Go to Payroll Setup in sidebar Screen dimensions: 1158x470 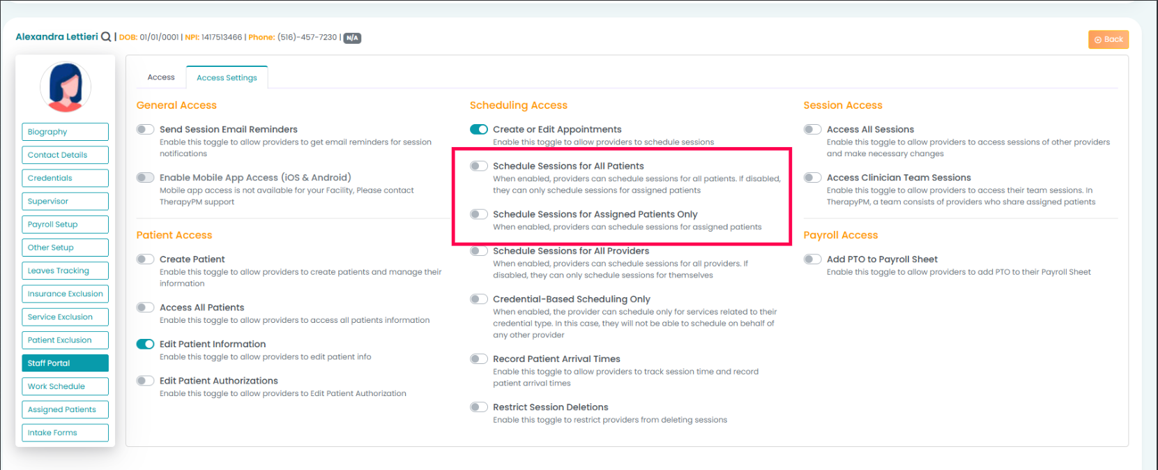(65, 225)
